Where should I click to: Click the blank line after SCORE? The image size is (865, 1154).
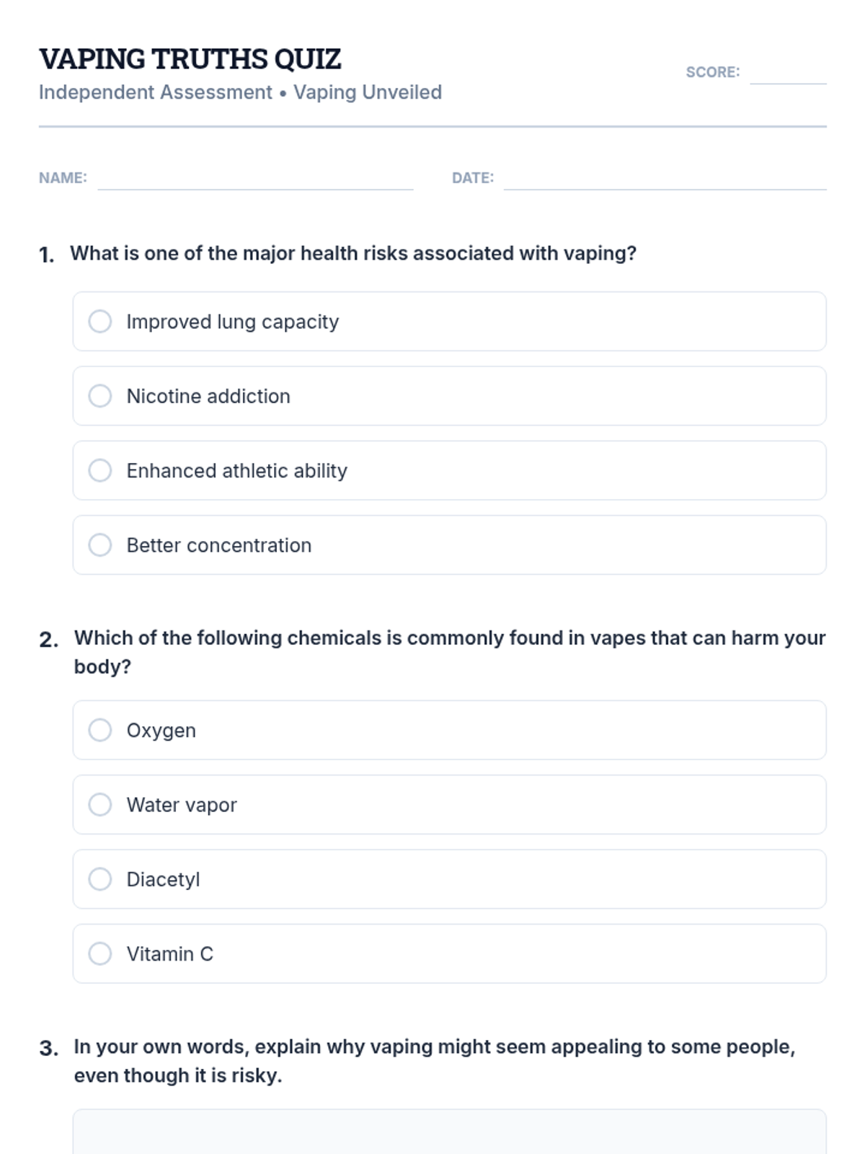(788, 74)
